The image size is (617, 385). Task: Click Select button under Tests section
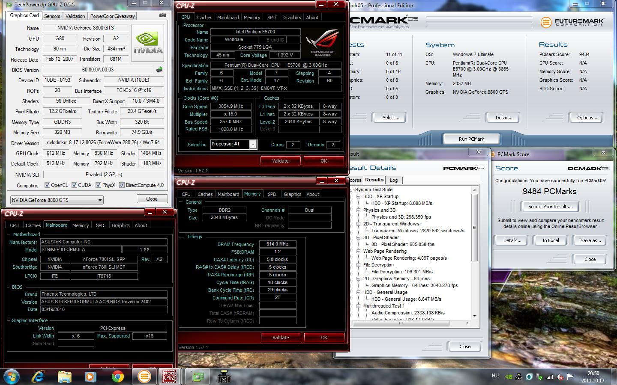390,118
